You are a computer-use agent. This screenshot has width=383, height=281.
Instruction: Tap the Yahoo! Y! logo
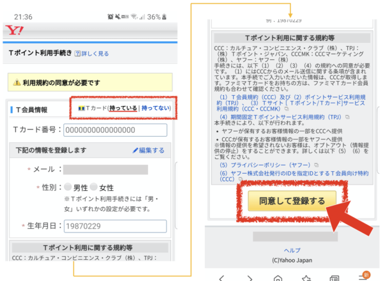click(x=15, y=30)
